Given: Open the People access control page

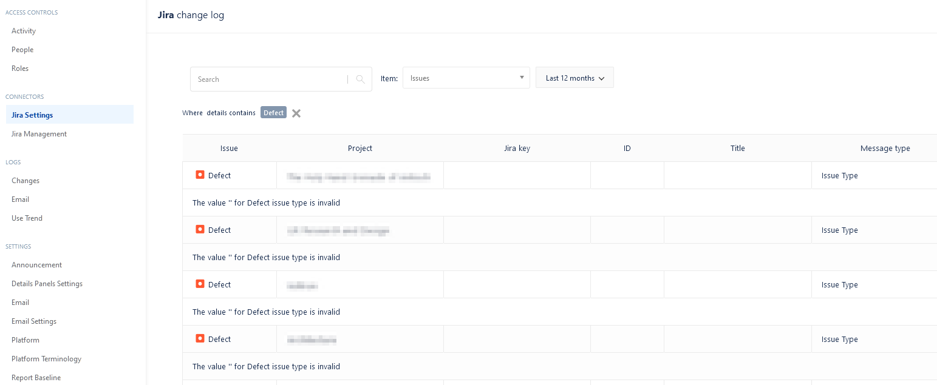Looking at the screenshot, I should pyautogui.click(x=22, y=49).
